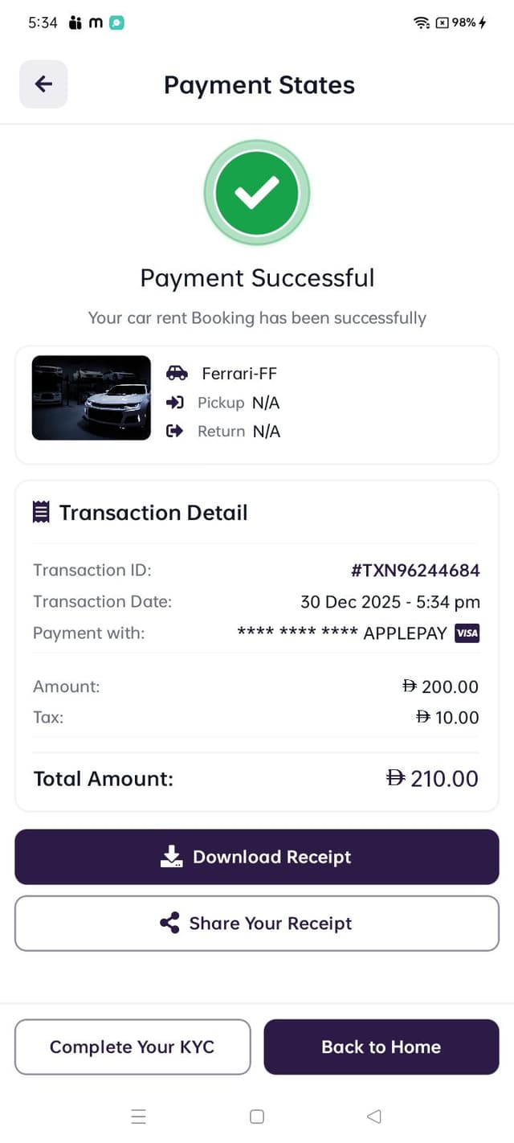Tap the receipt icon beside Transaction Detail

[41, 512]
